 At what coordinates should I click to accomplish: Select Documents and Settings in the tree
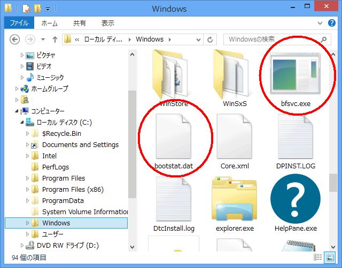click(80, 145)
